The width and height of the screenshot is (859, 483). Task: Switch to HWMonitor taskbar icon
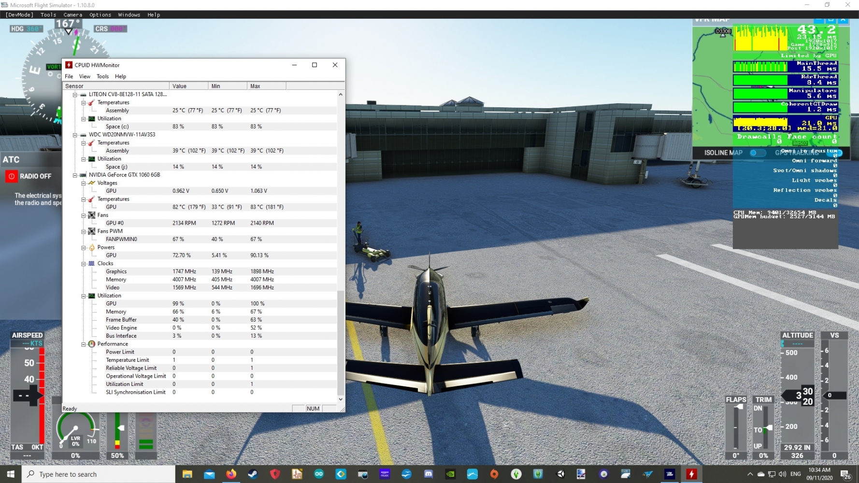tap(691, 474)
